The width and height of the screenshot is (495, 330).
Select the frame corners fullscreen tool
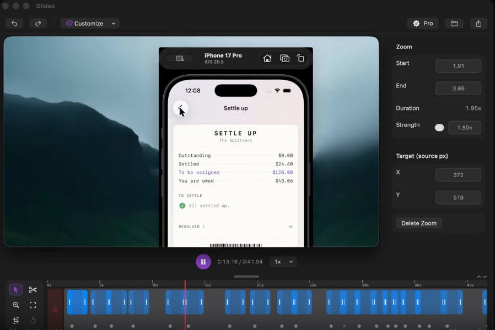[33, 305]
